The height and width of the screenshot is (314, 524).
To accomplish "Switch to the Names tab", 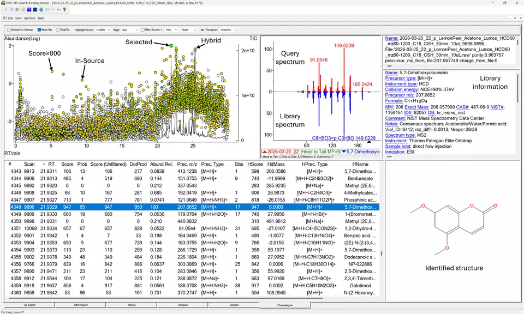I will (132, 305).
